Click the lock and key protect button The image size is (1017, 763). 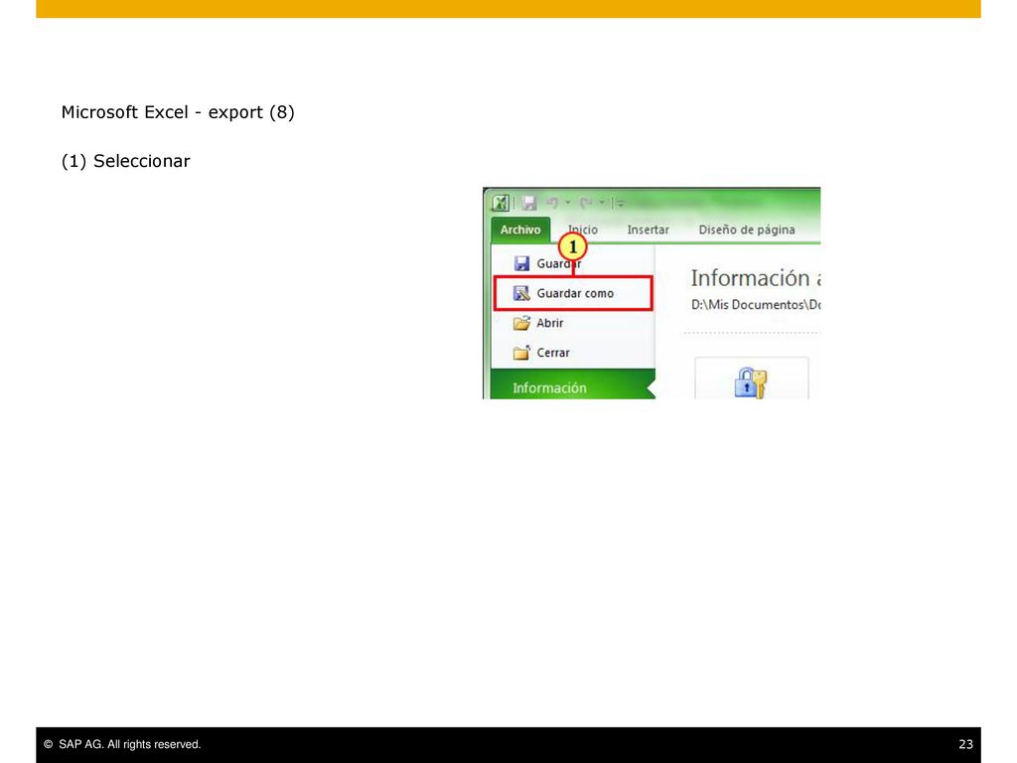(x=751, y=380)
